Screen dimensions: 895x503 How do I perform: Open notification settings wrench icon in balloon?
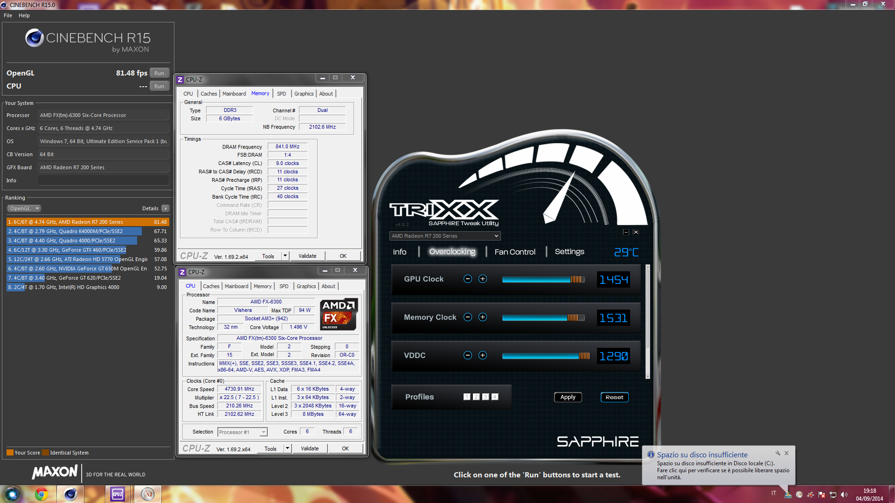tap(777, 453)
